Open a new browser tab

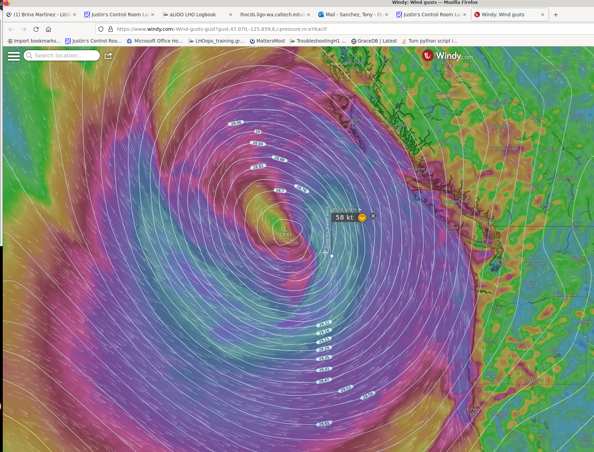pyautogui.click(x=556, y=15)
